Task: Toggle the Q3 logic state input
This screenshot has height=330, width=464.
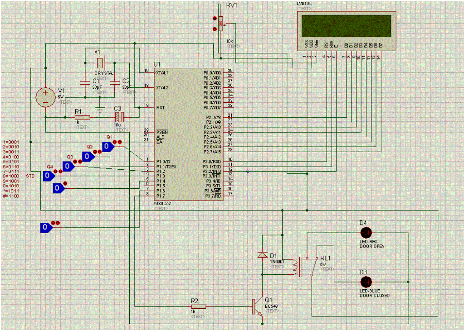Action: coord(68,166)
